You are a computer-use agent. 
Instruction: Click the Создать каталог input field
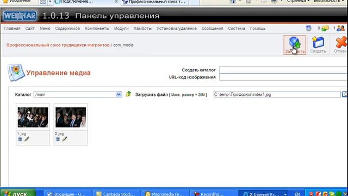point(283,70)
